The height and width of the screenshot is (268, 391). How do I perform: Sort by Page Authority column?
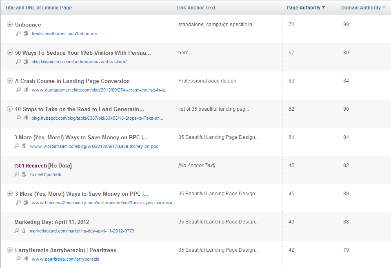point(306,8)
